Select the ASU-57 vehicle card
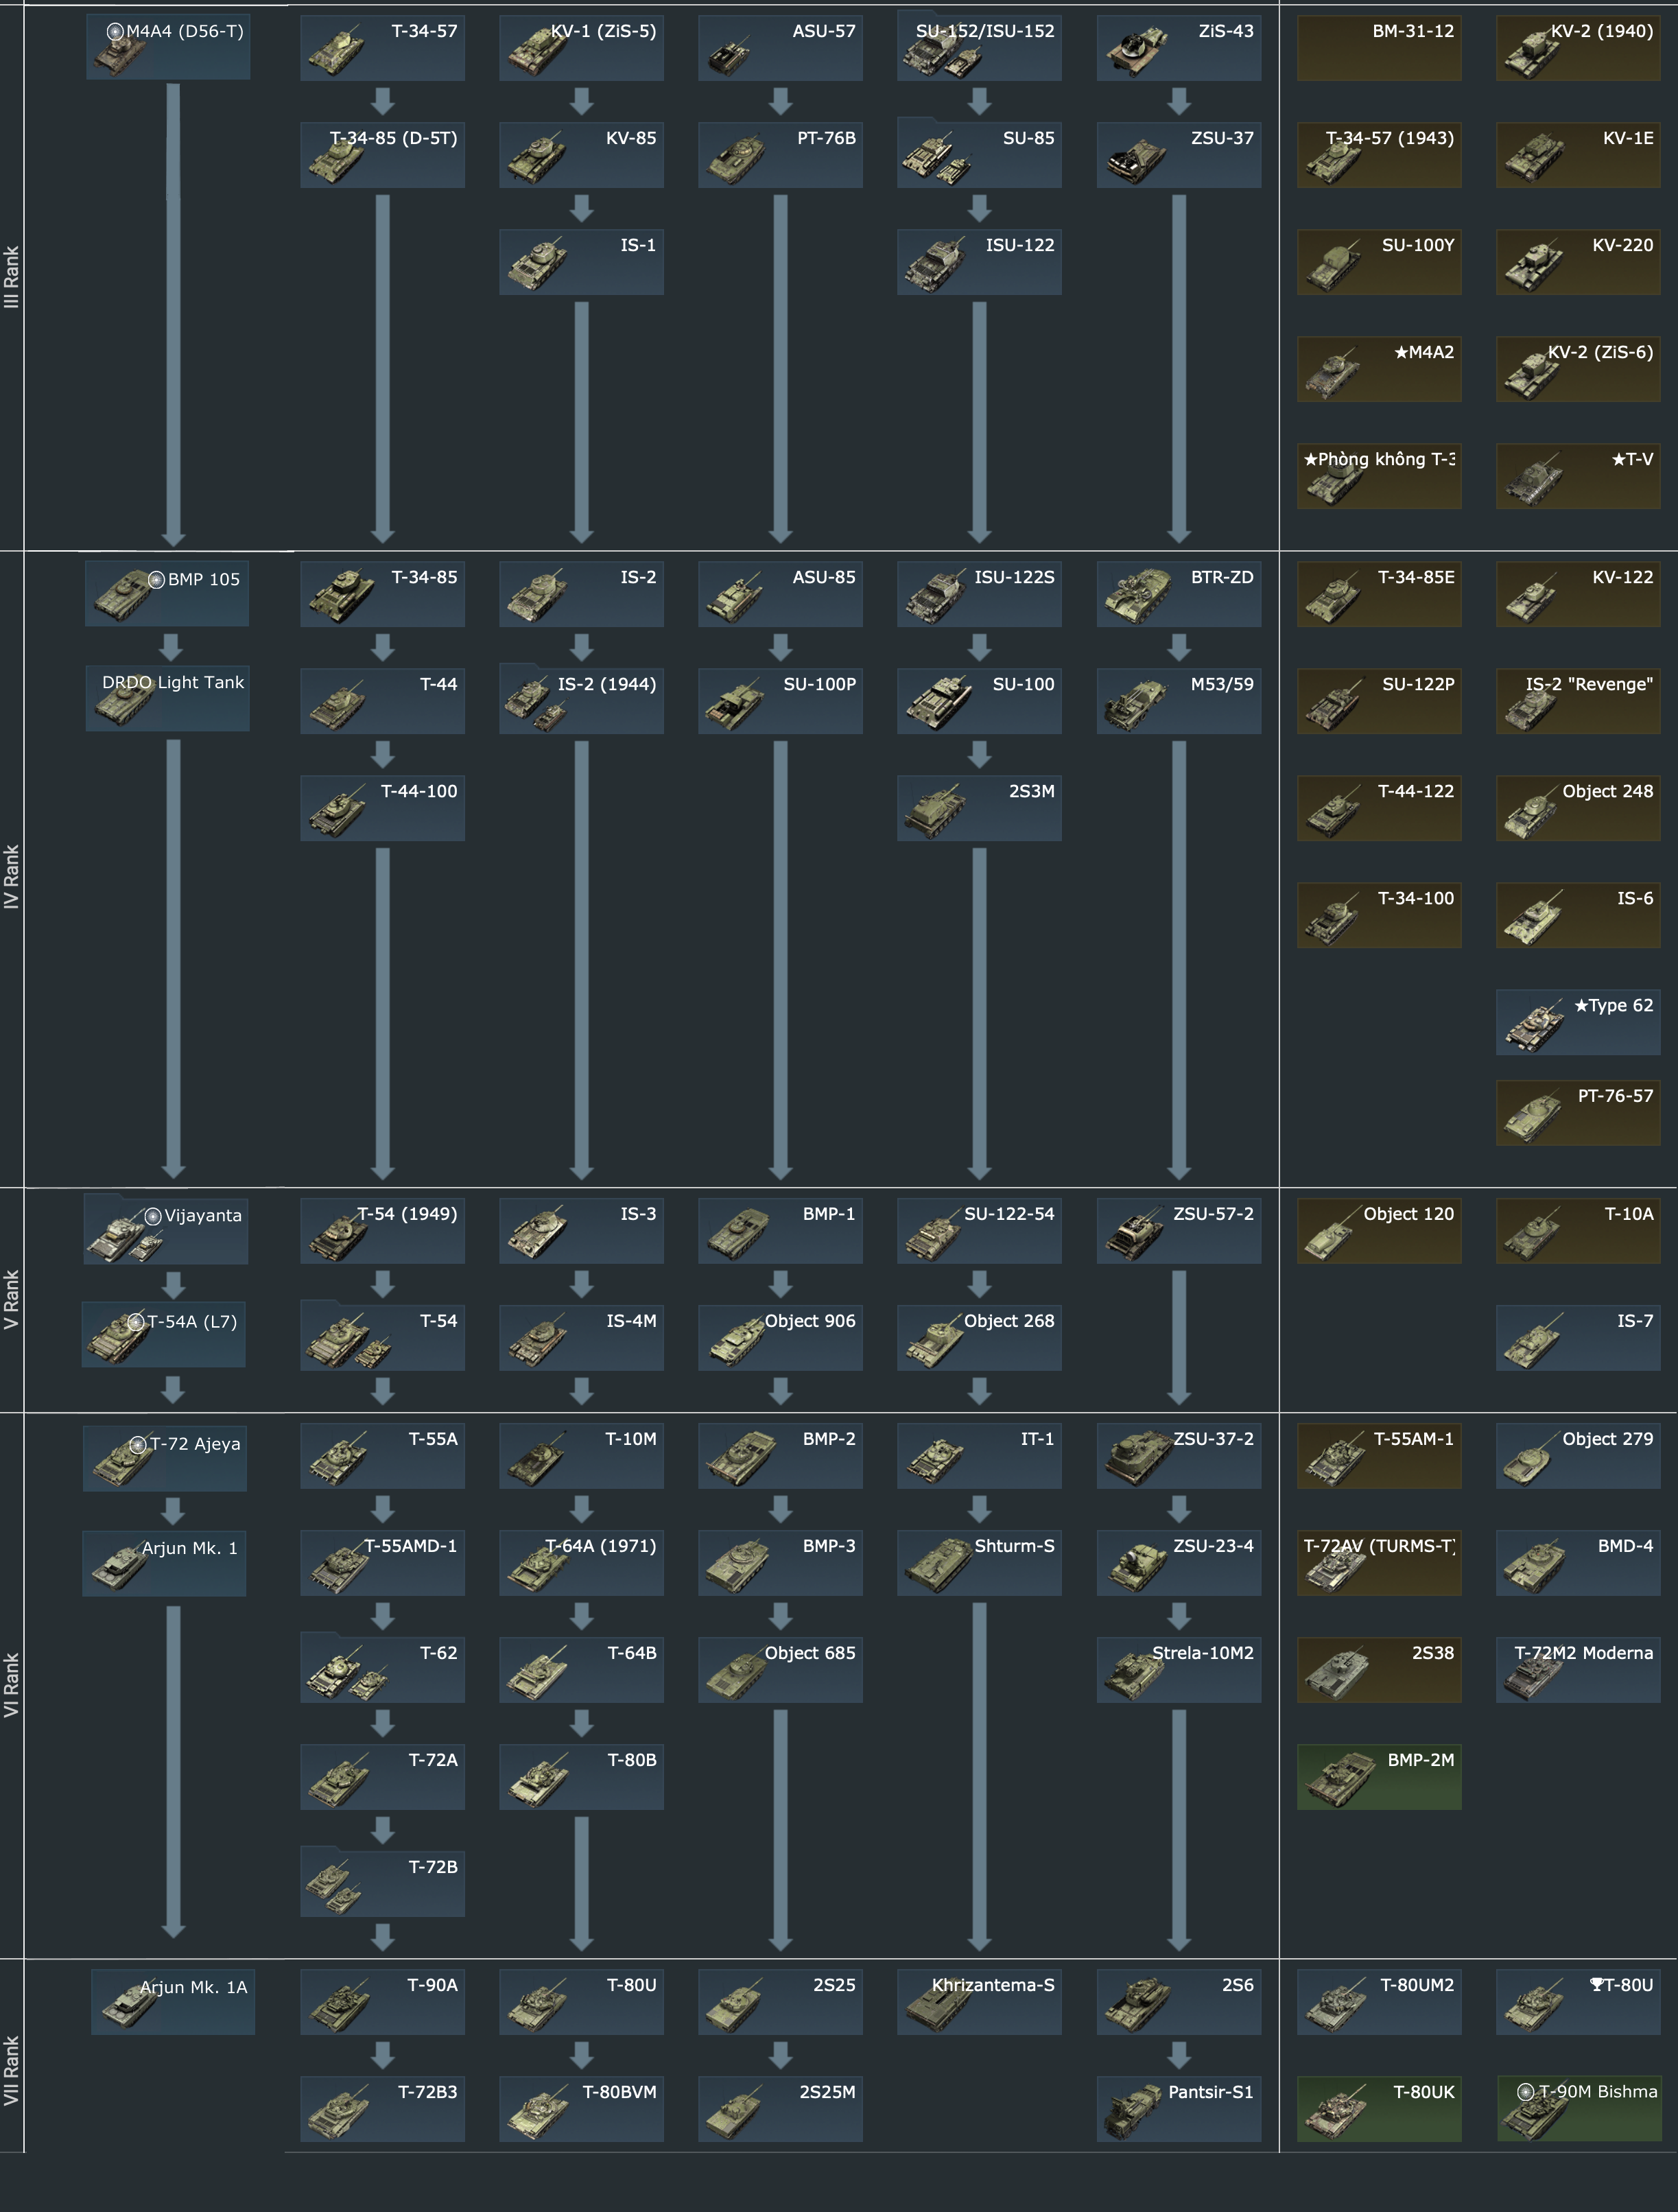The width and height of the screenshot is (1678, 2212). (780, 47)
